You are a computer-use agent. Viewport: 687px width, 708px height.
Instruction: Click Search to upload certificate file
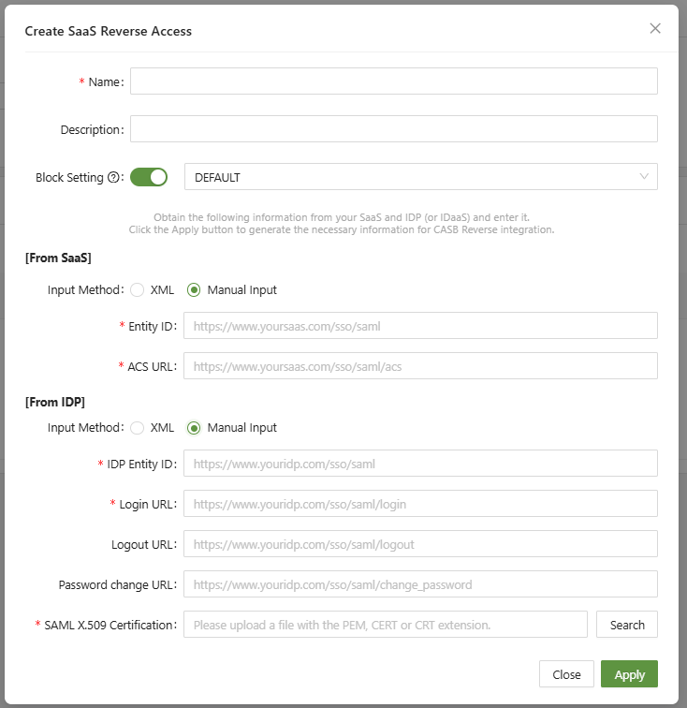click(x=626, y=625)
